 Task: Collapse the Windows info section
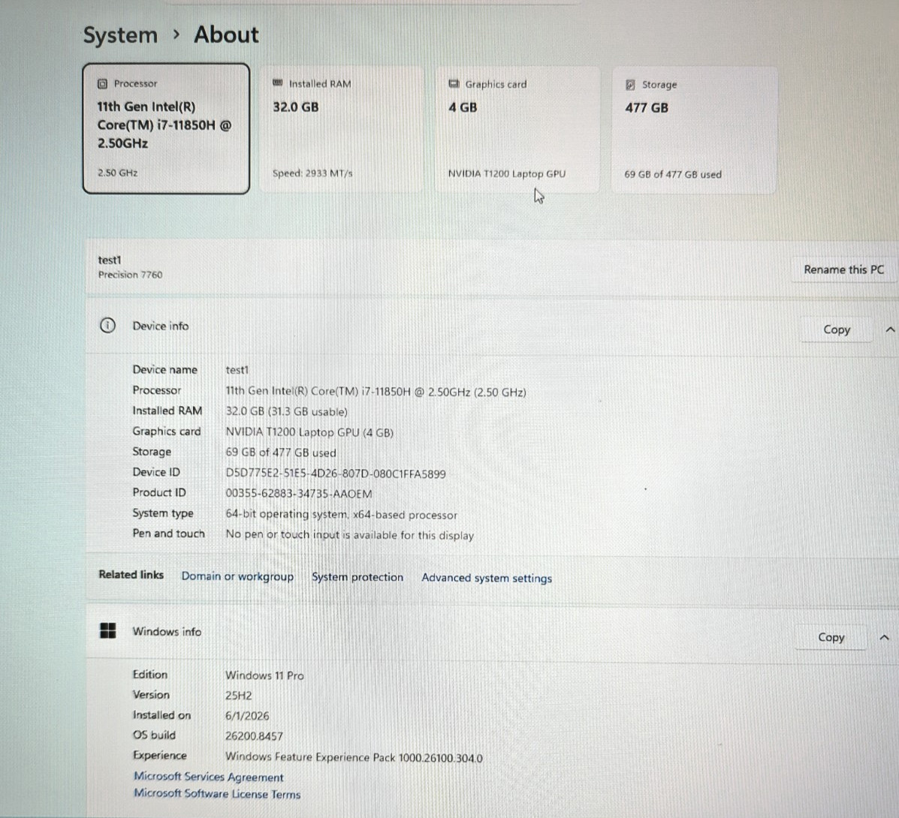(x=884, y=638)
